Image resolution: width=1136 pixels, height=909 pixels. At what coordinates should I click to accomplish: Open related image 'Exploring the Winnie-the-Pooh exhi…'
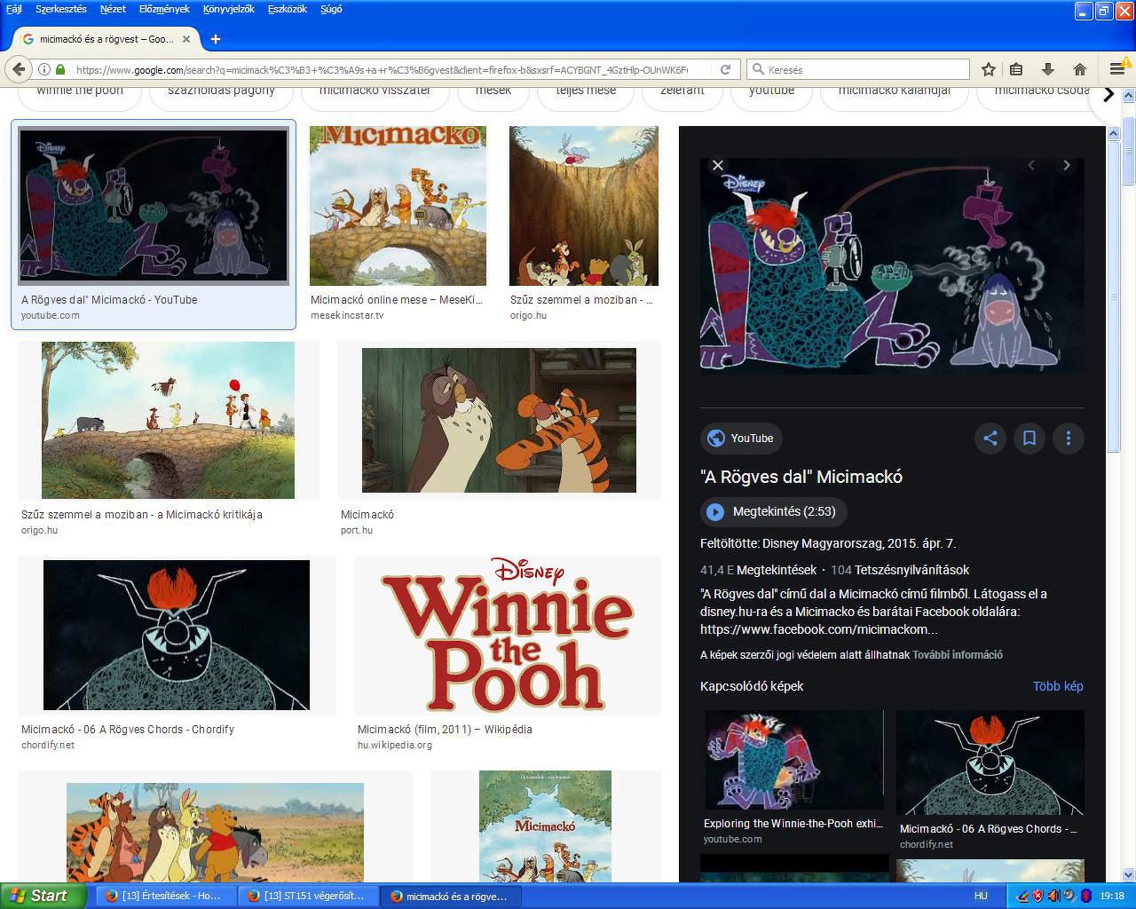coord(794,760)
